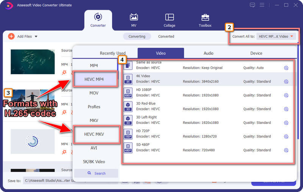Select the fish underwater video thumbnail
The width and height of the screenshot is (303, 192).
[33, 62]
